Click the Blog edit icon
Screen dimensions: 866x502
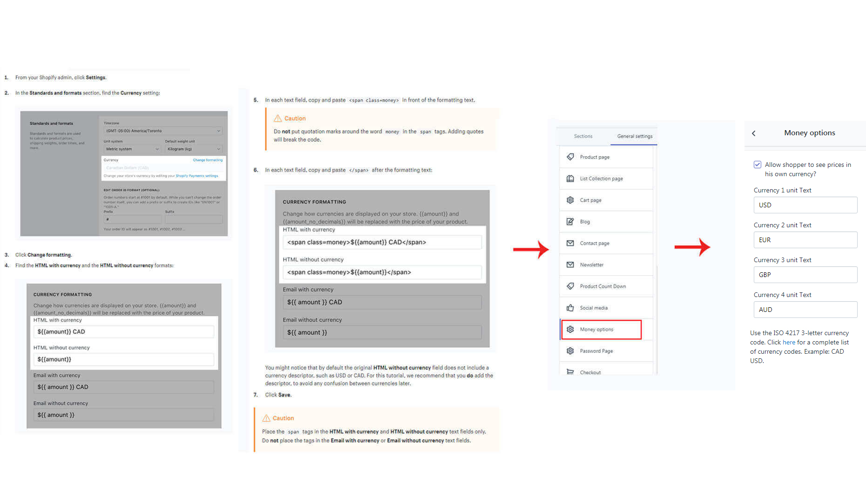tap(570, 222)
